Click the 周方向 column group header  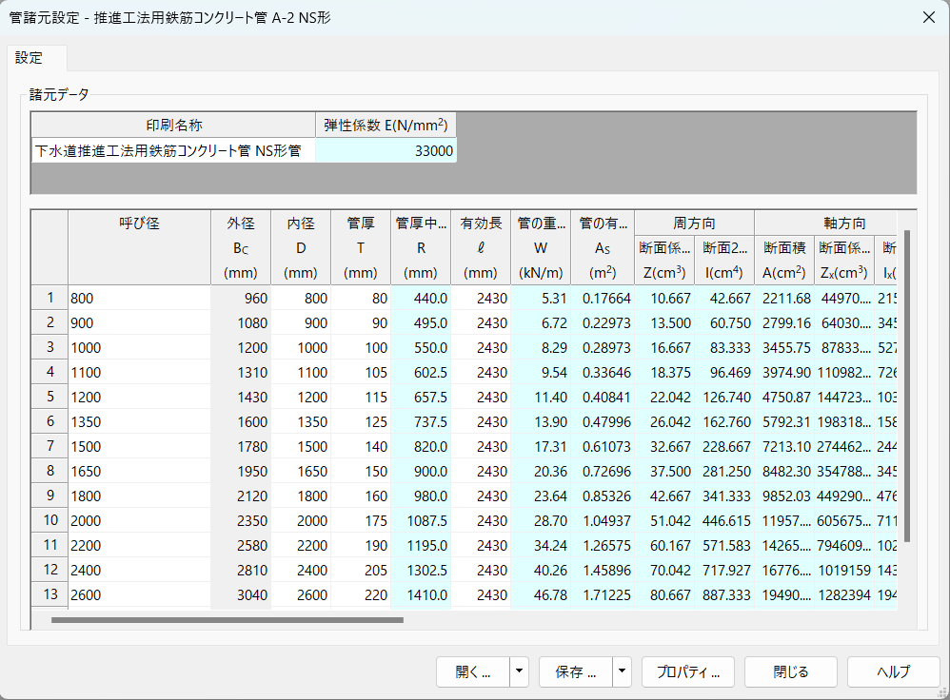point(694,224)
